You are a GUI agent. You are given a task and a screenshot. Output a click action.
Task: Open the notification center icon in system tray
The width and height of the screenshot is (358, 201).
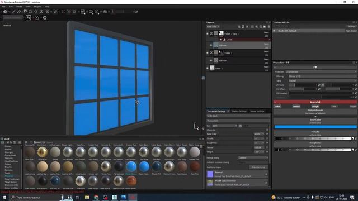pyautogui.click(x=352, y=197)
